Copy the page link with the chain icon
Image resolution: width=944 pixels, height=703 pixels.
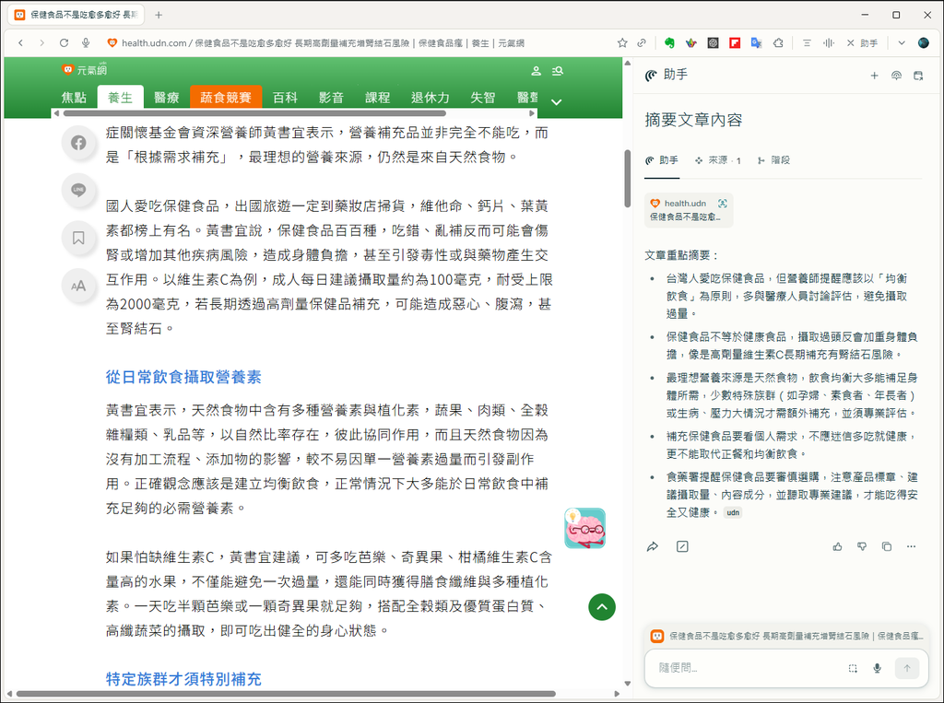pos(642,42)
